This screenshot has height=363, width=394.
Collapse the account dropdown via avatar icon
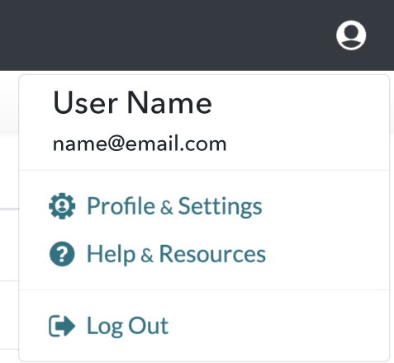point(351,35)
